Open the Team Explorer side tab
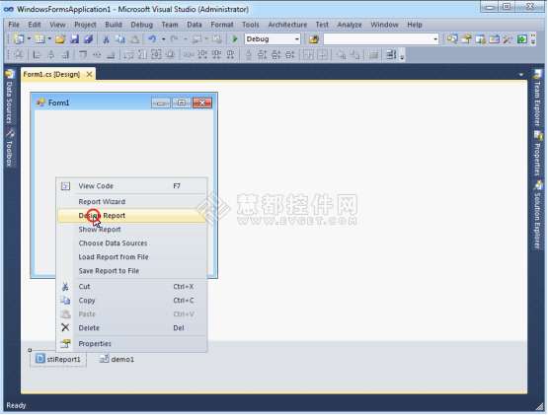 pos(537,98)
